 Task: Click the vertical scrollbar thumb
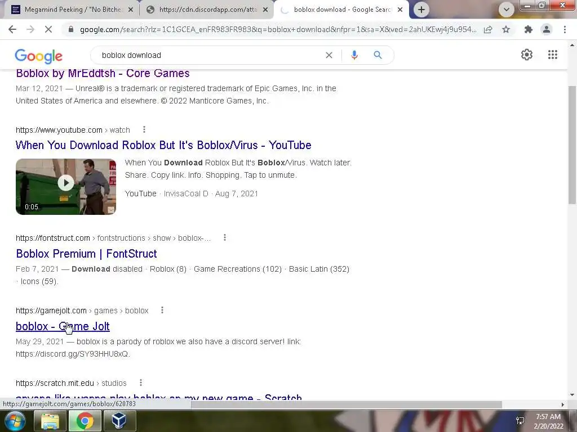click(572, 145)
